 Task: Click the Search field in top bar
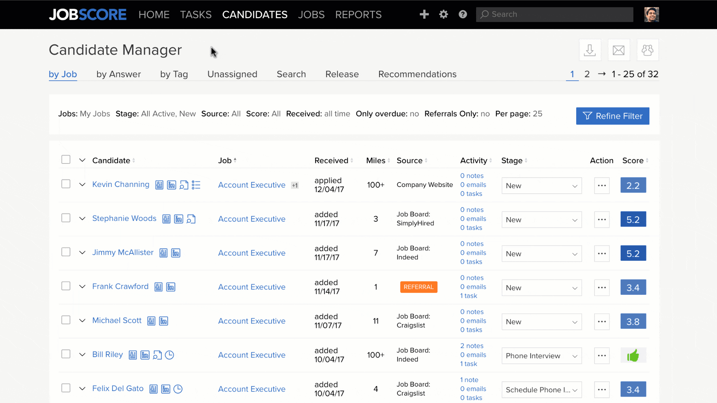(555, 15)
